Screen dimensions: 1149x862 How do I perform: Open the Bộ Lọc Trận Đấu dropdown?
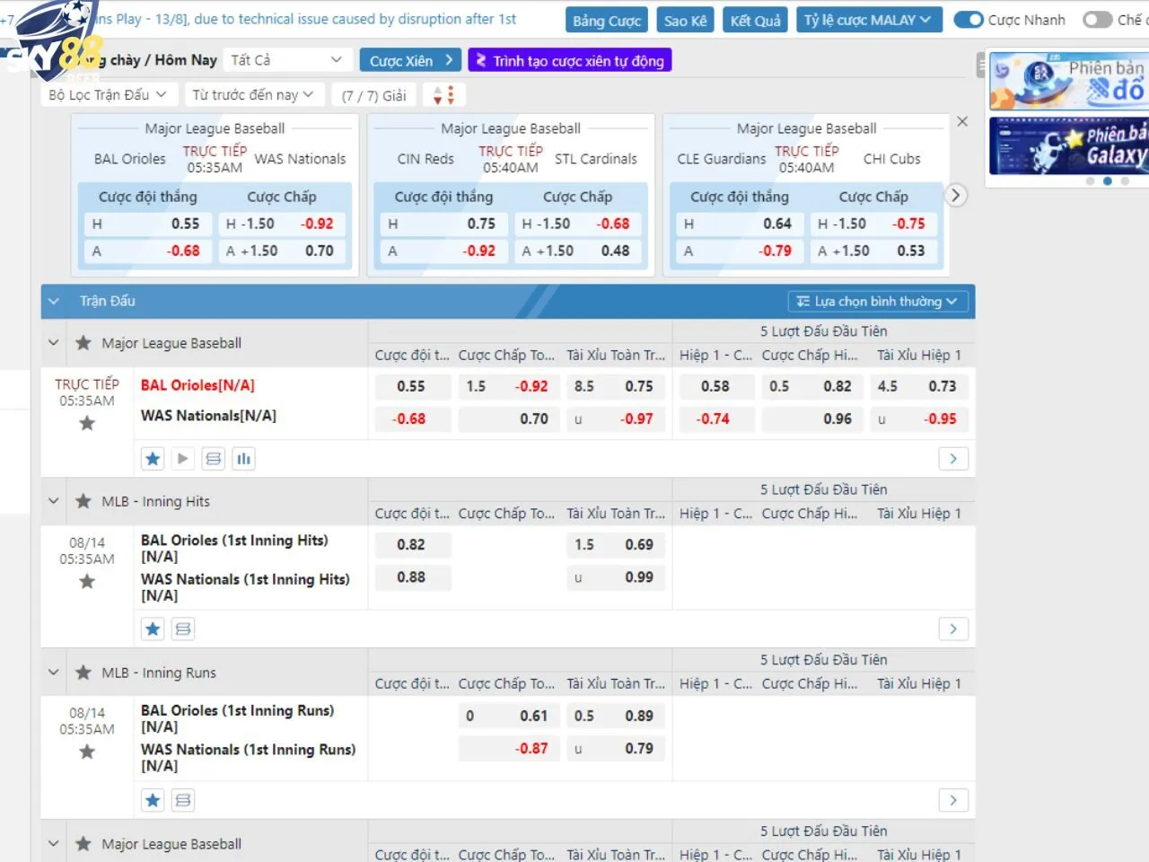tap(108, 94)
